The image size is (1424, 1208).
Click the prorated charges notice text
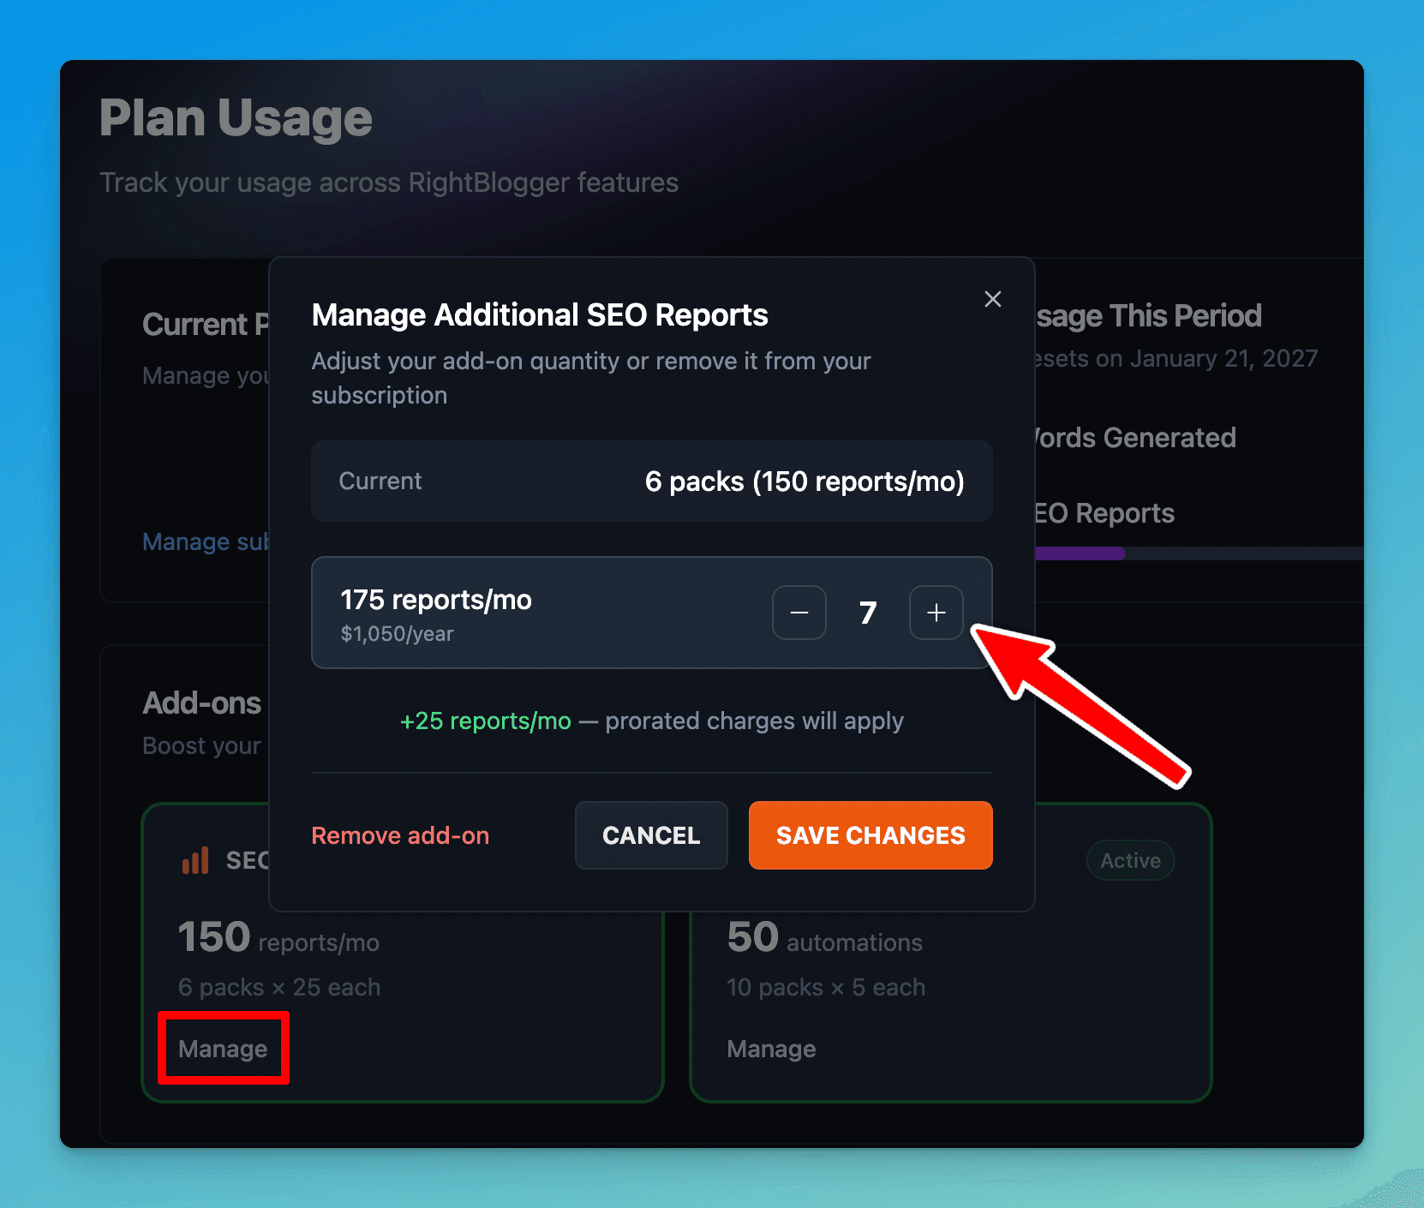coord(753,721)
